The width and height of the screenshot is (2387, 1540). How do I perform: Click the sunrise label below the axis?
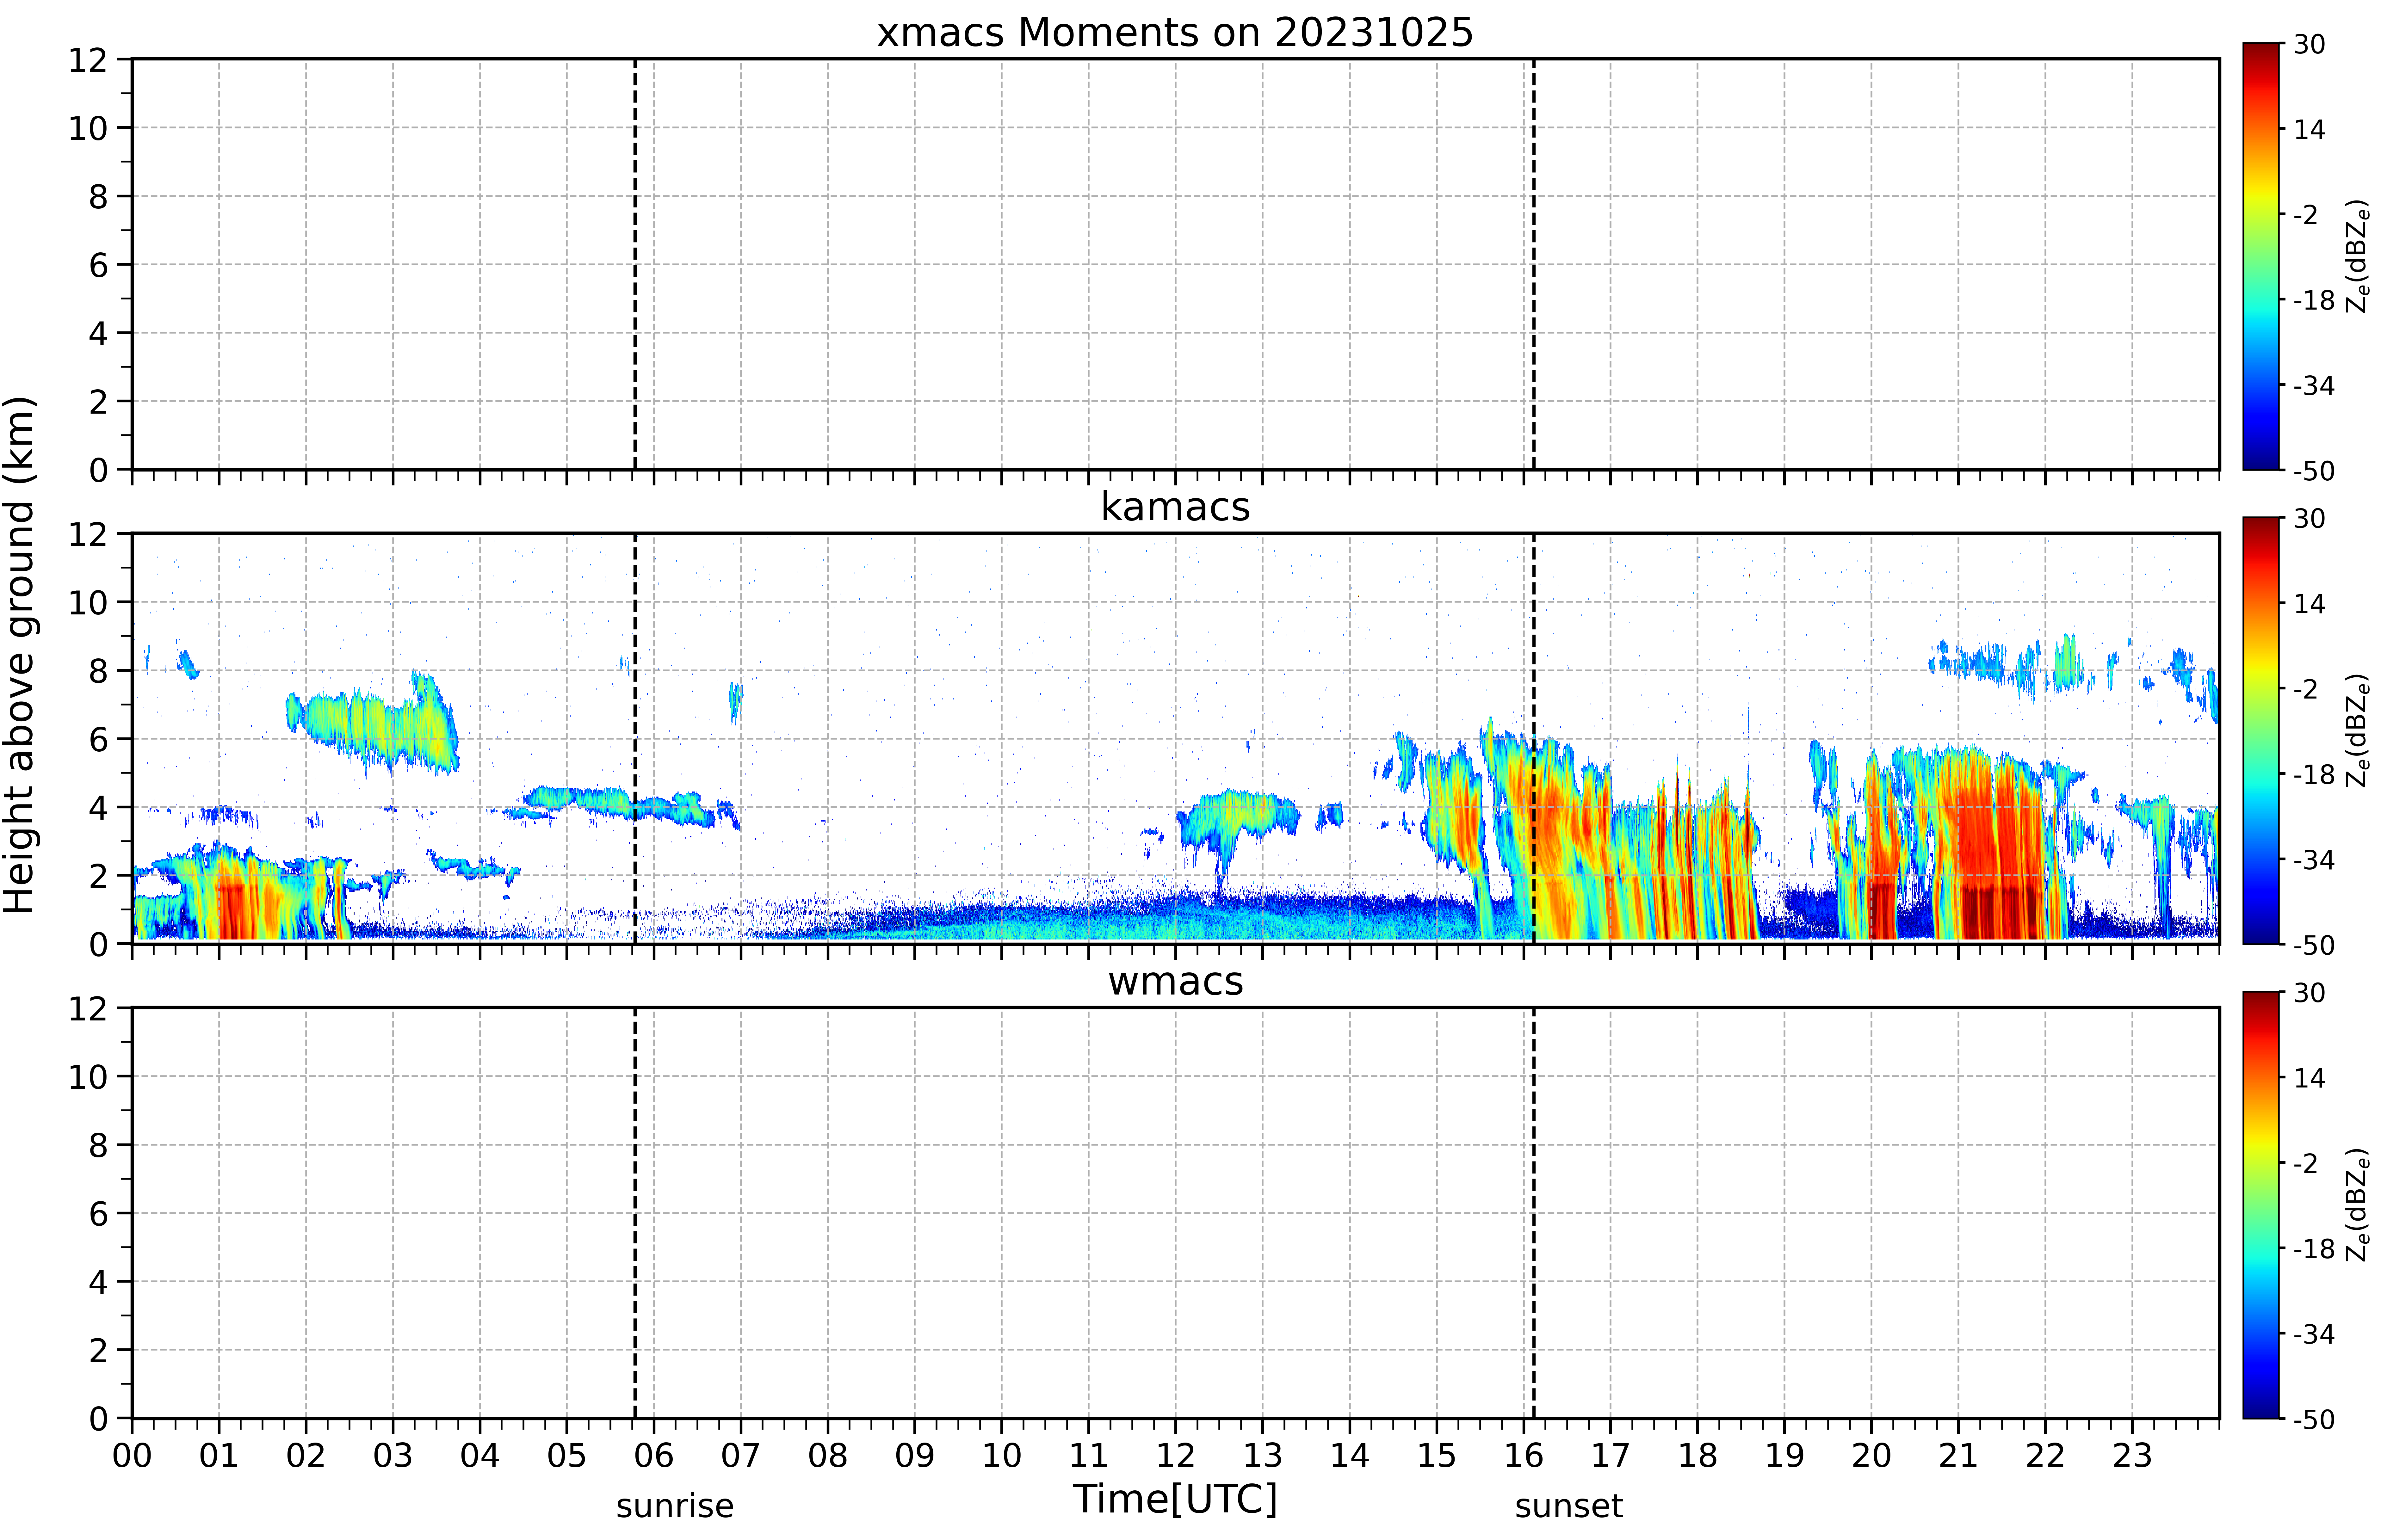click(675, 1506)
